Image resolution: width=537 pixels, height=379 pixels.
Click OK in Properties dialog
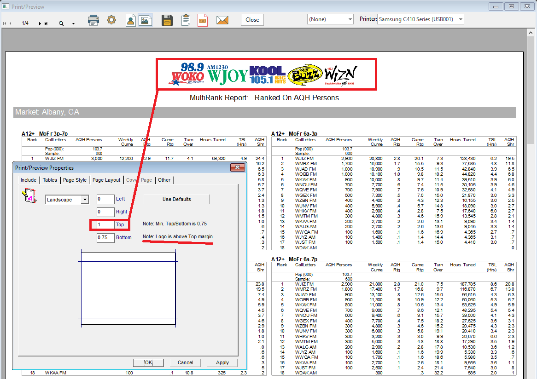click(148, 362)
